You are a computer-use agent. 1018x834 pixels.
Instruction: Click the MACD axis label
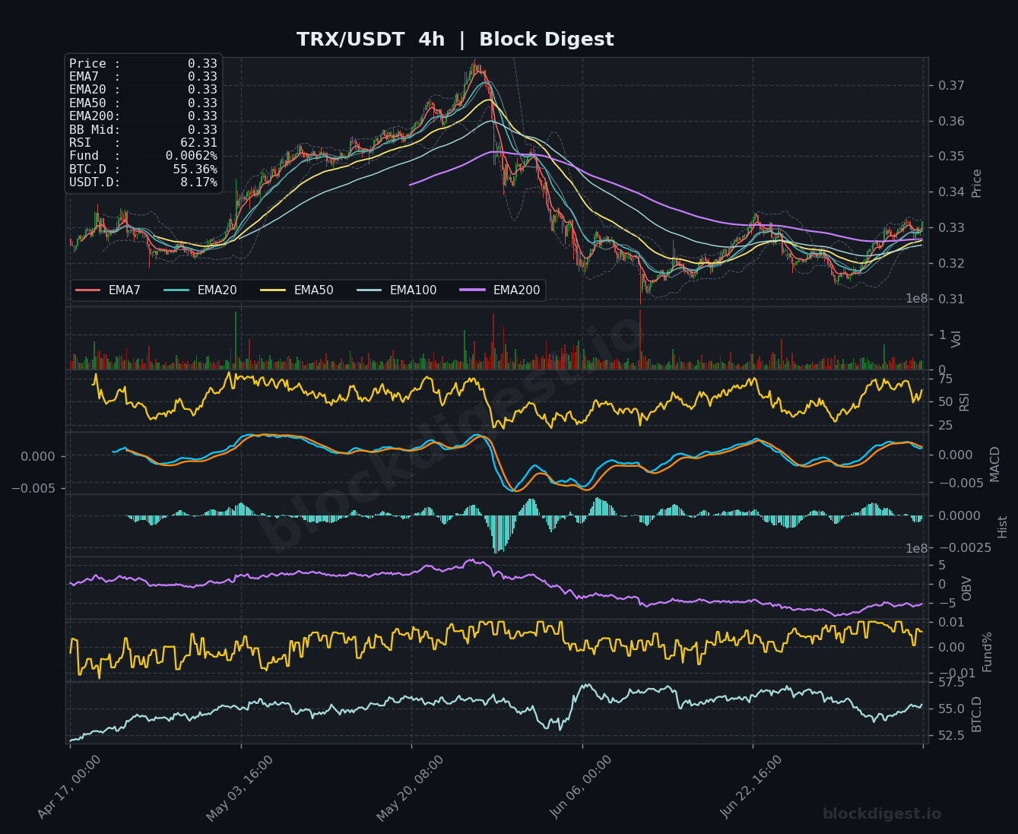[x=994, y=464]
